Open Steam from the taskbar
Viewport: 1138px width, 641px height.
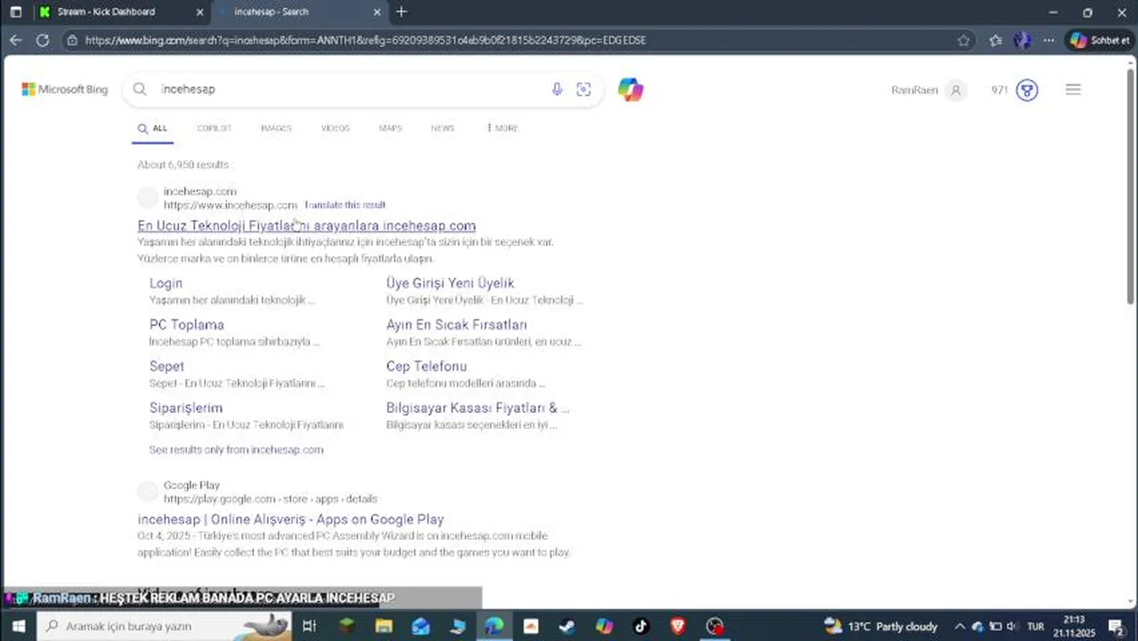[x=566, y=626]
